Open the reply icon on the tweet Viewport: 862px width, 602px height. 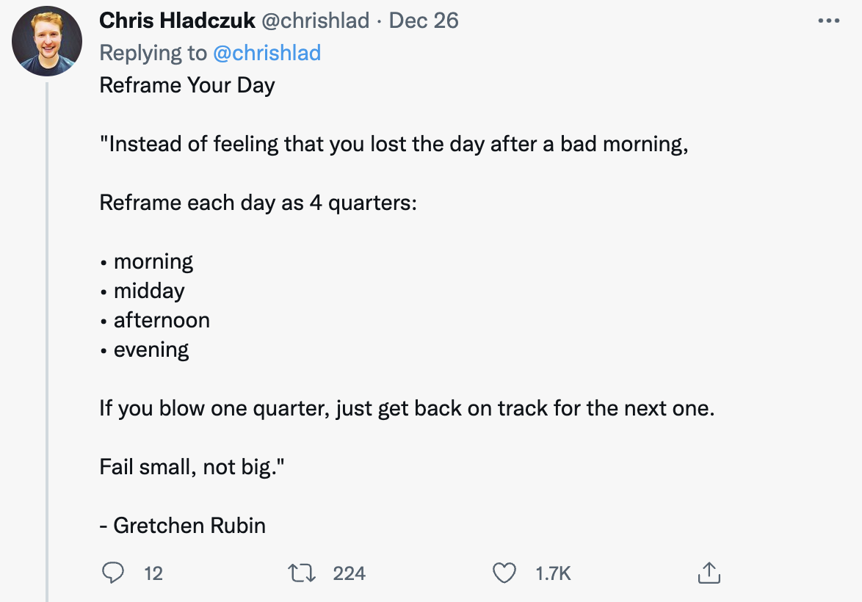(112, 573)
